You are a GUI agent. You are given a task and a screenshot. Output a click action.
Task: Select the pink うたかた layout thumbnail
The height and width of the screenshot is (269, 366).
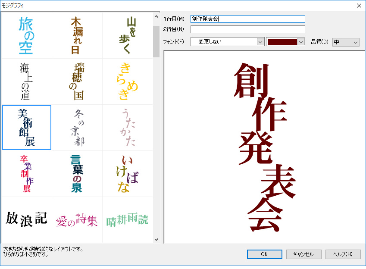coord(127,128)
